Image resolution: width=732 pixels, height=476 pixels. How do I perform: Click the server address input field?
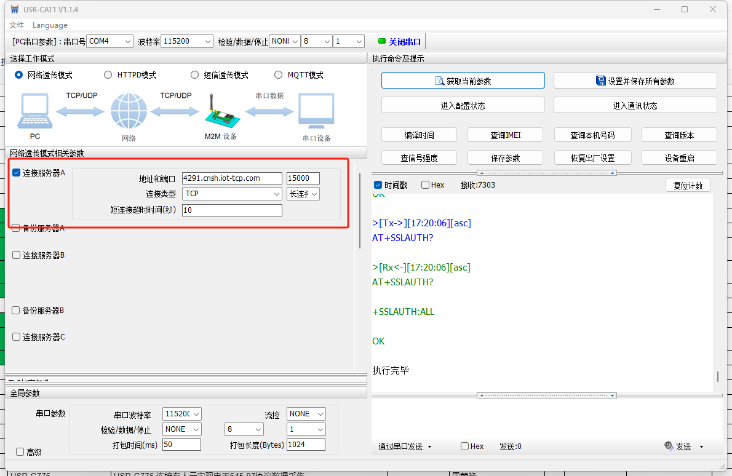232,178
